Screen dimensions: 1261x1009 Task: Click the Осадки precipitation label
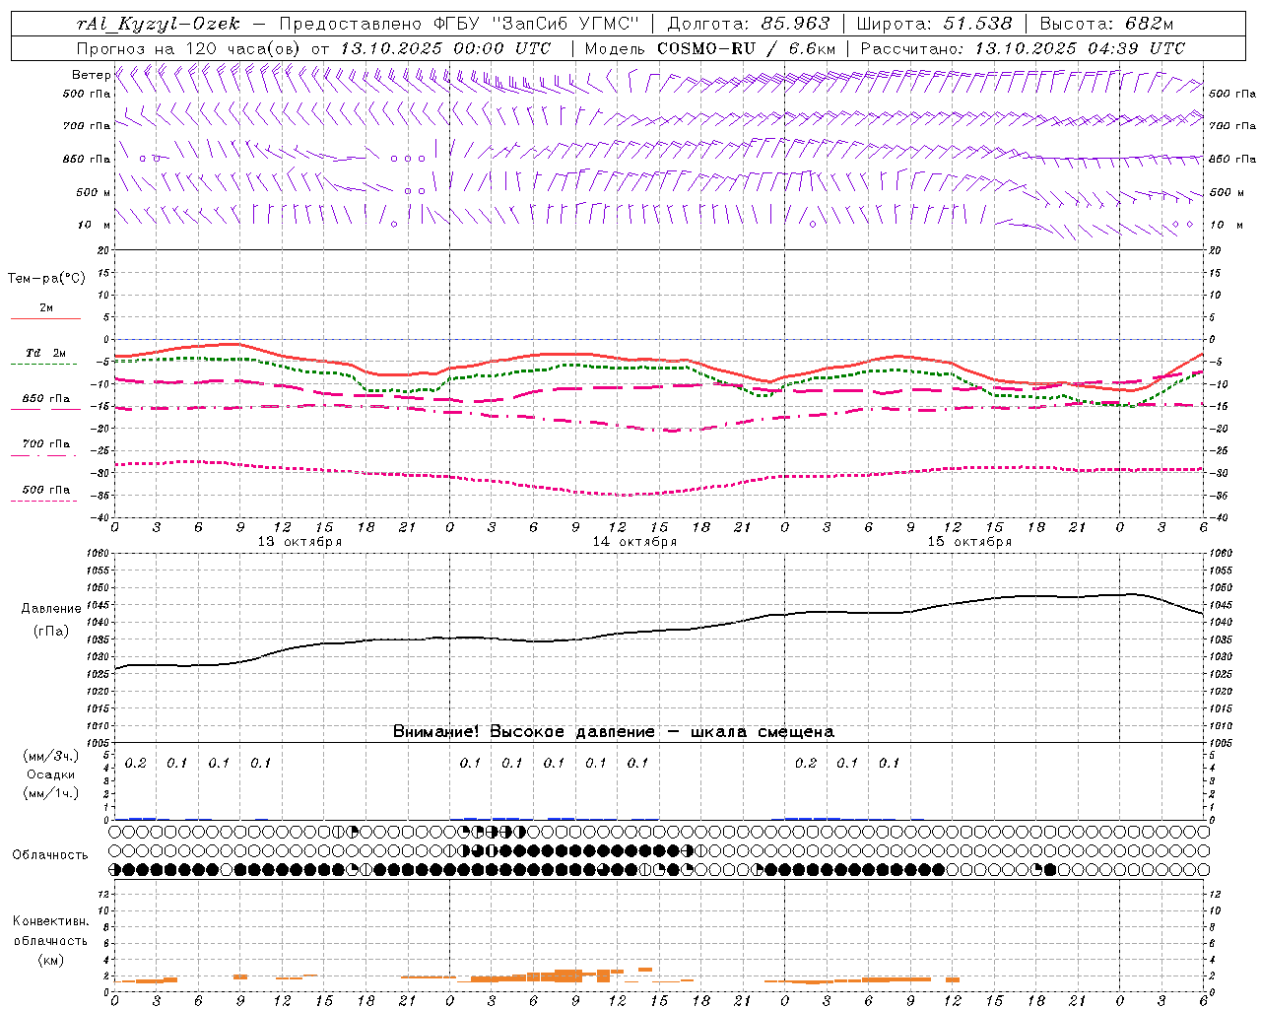50,774
